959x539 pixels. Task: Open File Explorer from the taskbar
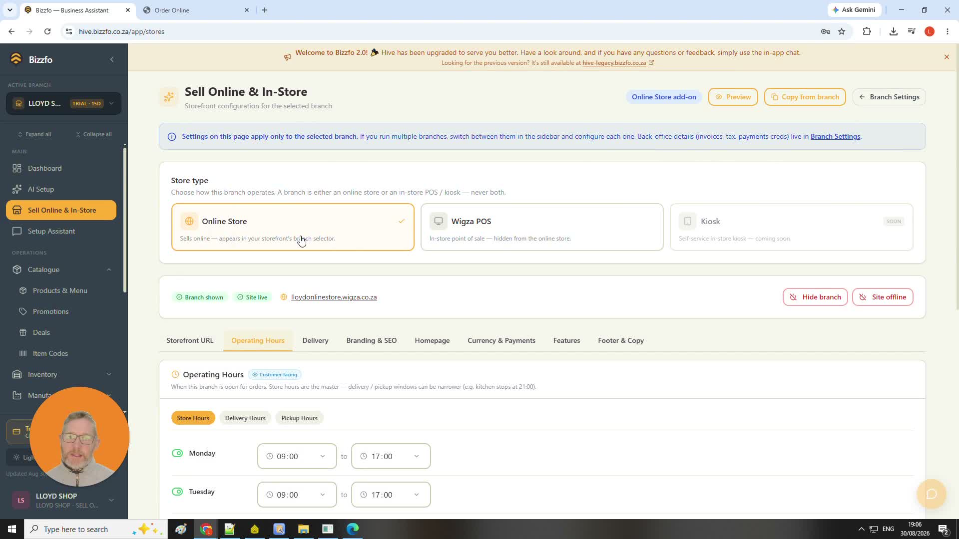click(x=303, y=529)
